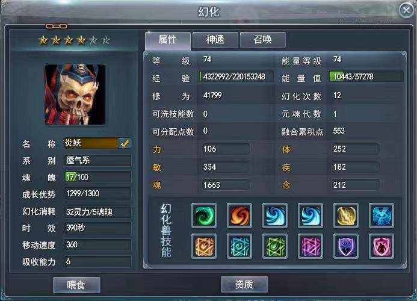
Task: Click the 经验 experience progress bar
Action: 236,76
